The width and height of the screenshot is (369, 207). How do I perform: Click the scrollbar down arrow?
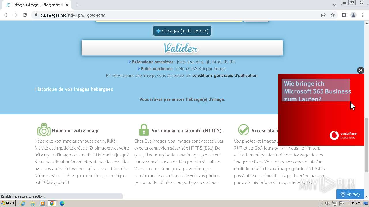[367, 196]
